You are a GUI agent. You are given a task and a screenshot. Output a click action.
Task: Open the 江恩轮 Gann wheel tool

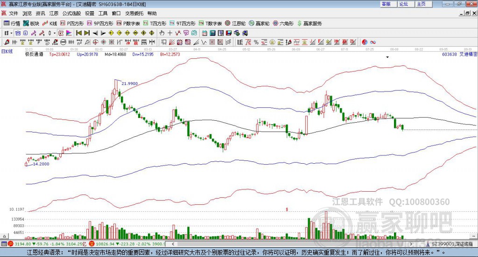point(235,23)
